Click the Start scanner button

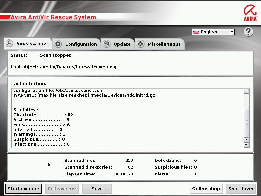pyautogui.click(x=23, y=189)
